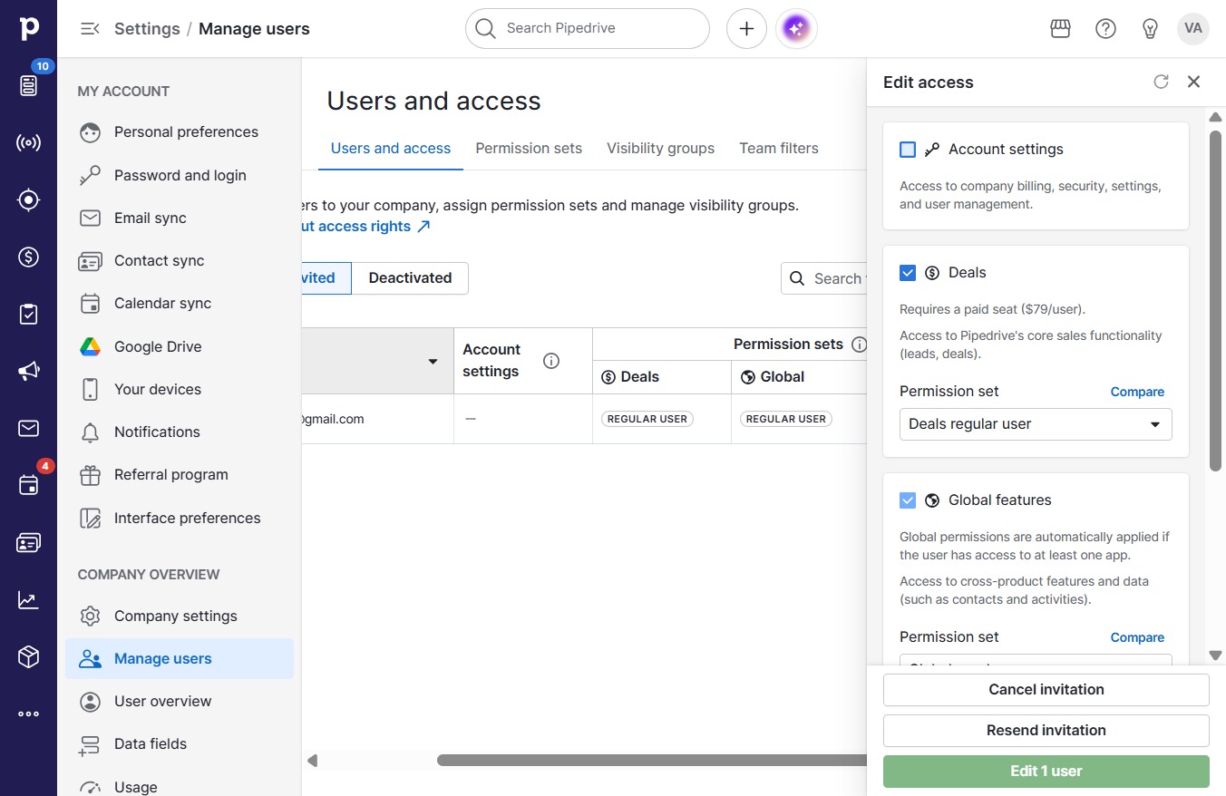
Task: Open Interface preferences settings
Action: click(x=180, y=519)
